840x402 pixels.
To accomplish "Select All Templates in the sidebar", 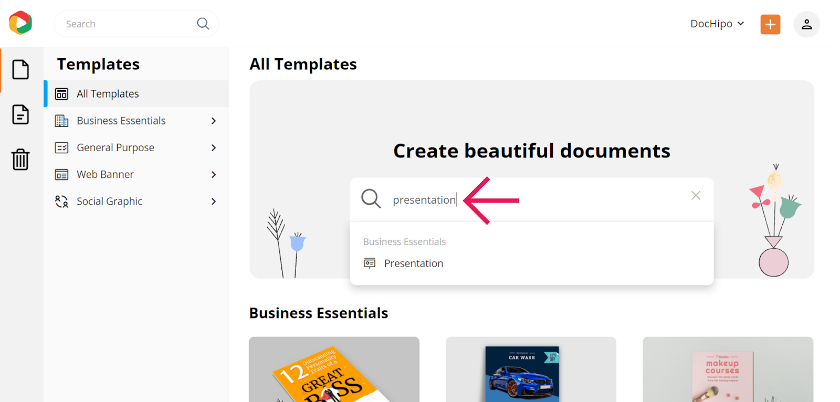I will click(x=136, y=94).
